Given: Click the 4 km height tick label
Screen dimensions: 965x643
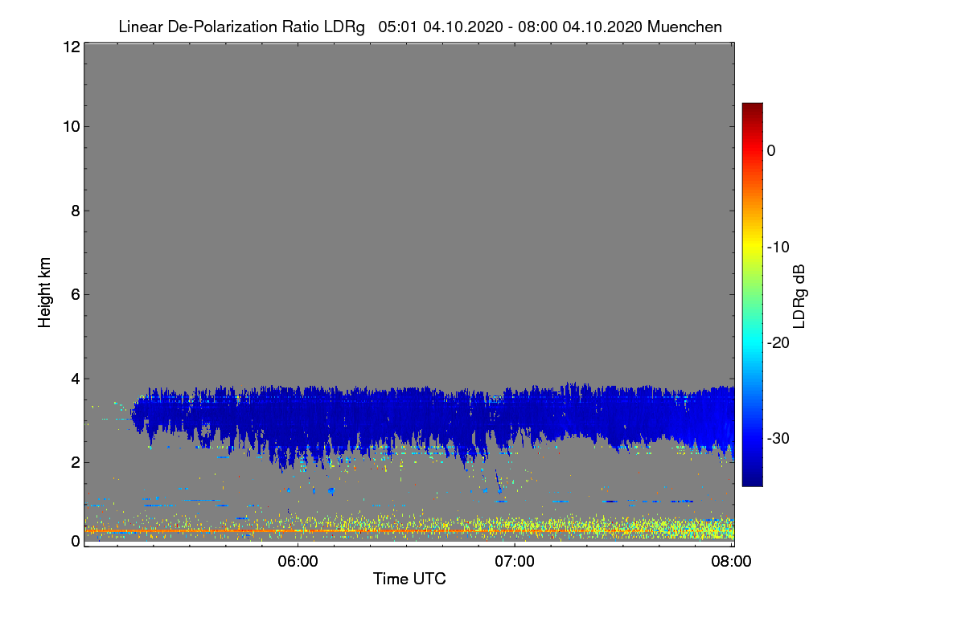Looking at the screenshot, I should 74,378.
